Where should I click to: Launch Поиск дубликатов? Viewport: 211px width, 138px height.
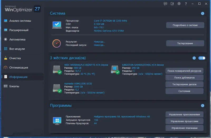184,78
